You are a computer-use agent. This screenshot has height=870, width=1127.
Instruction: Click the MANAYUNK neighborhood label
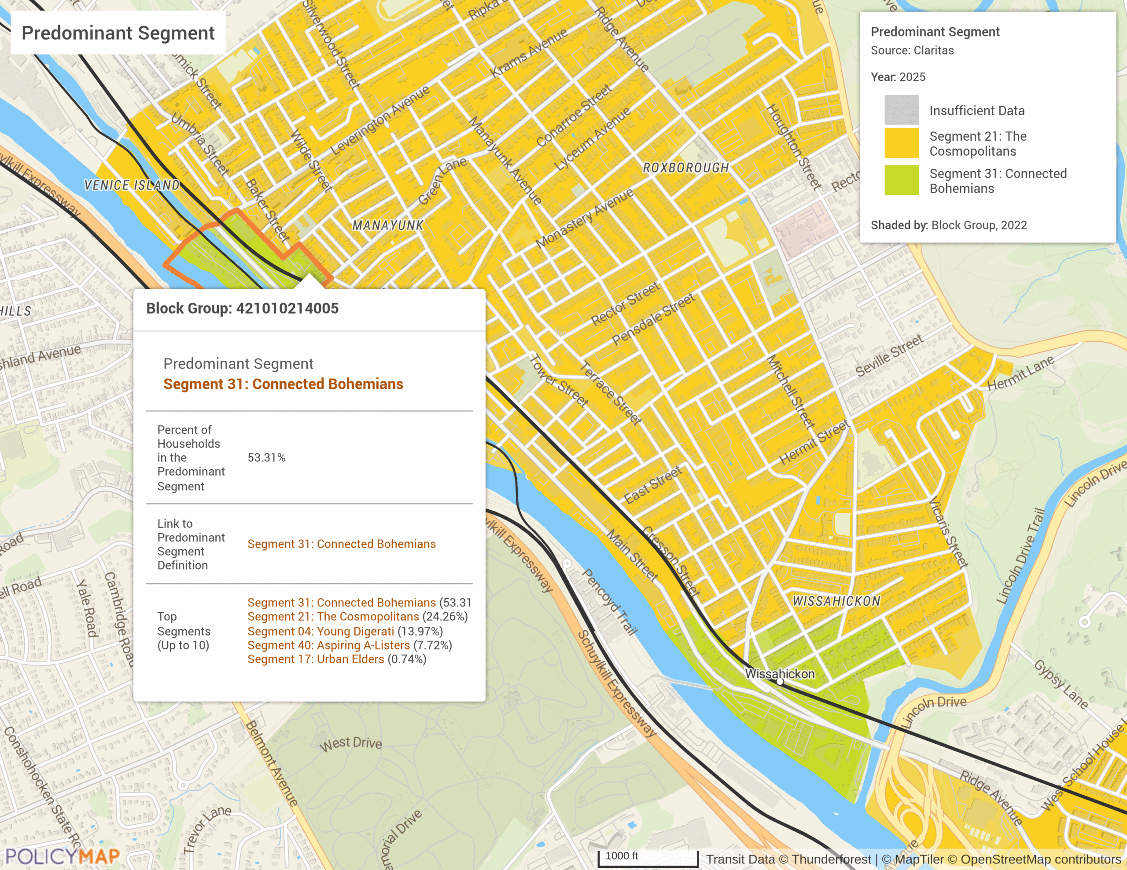pos(387,225)
